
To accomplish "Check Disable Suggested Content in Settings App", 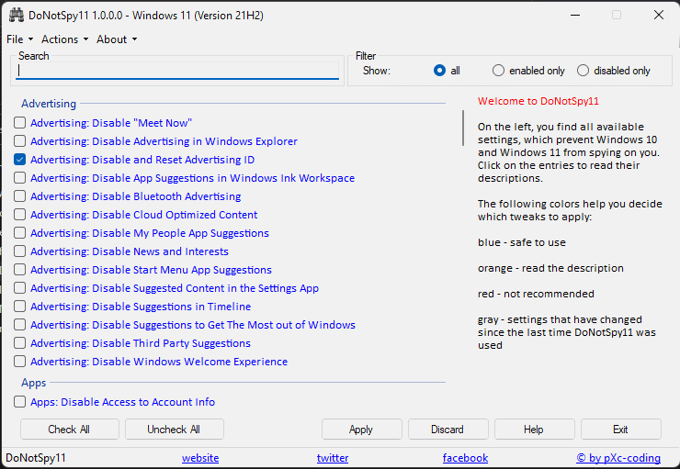I will [19, 288].
